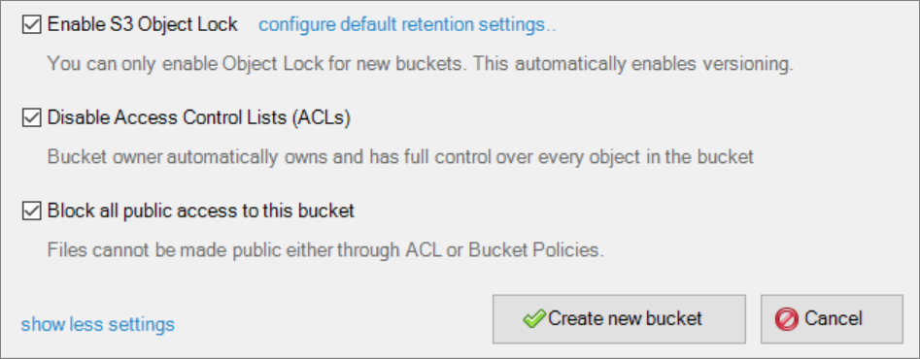Dismiss the dialog with Cancel button
920x359 pixels.
tap(832, 319)
